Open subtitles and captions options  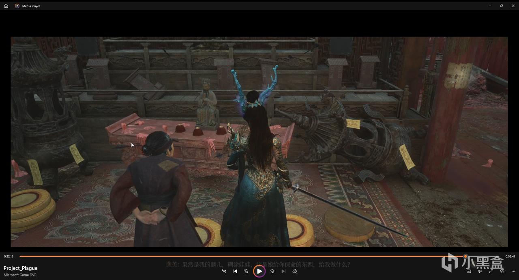469,271
